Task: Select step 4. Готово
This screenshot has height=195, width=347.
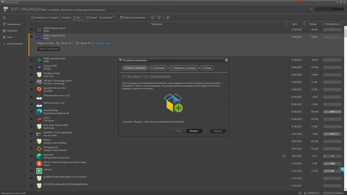Action: [x=206, y=68]
